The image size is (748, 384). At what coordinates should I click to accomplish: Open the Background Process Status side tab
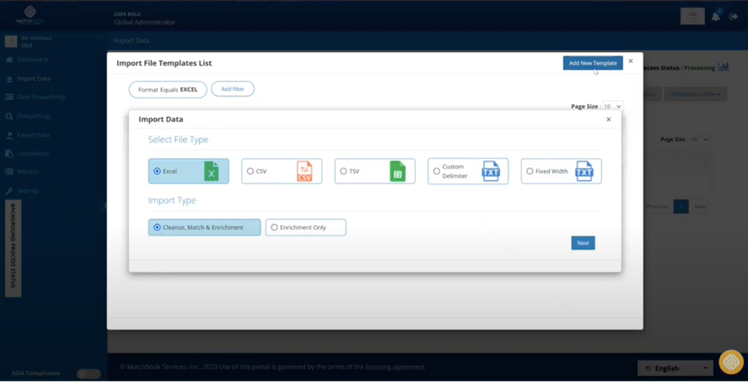(x=14, y=248)
